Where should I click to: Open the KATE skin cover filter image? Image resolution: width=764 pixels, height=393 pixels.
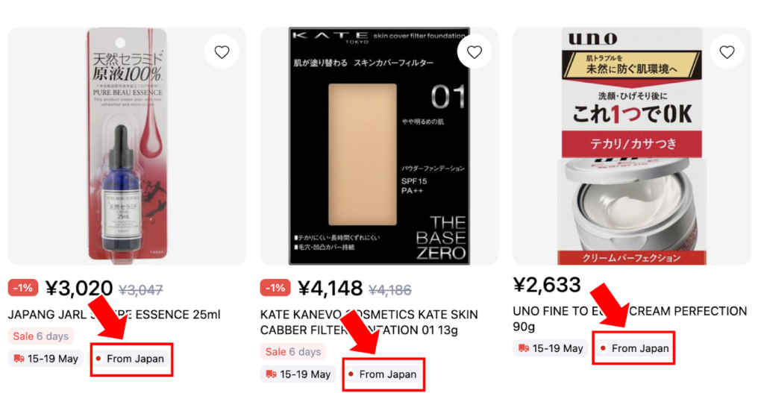(x=379, y=145)
